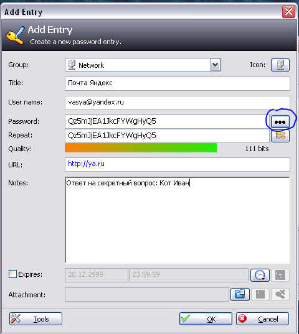This screenshot has width=299, height=334.
Task: Click the save attachment disk icon
Action: (260, 294)
